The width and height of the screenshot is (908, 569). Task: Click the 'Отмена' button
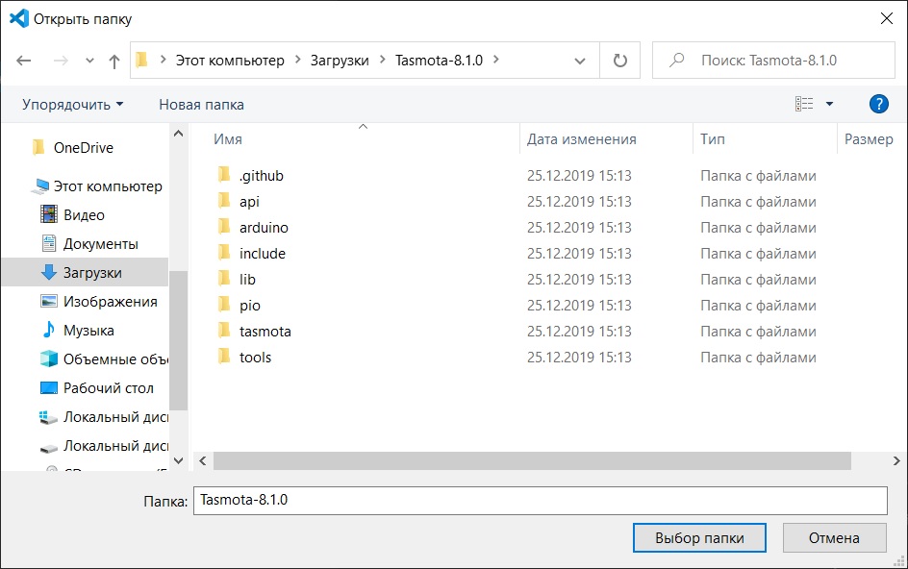tap(835, 538)
